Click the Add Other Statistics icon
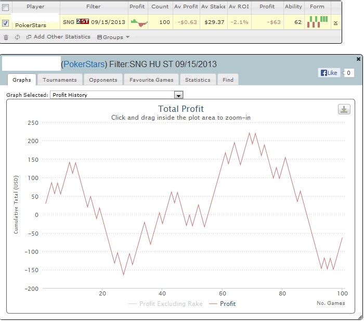Viewport: 364px width, 321px height. pyautogui.click(x=29, y=37)
